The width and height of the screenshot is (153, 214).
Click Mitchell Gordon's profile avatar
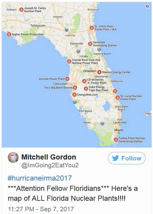click(x=13, y=157)
